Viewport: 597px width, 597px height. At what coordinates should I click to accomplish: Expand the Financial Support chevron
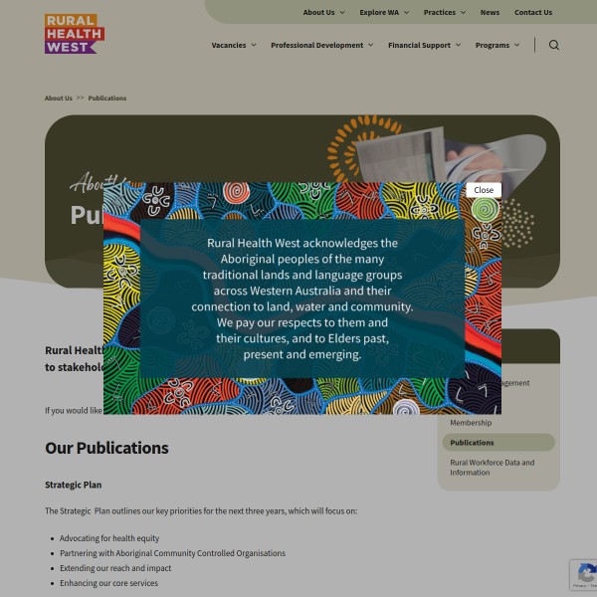coord(458,45)
